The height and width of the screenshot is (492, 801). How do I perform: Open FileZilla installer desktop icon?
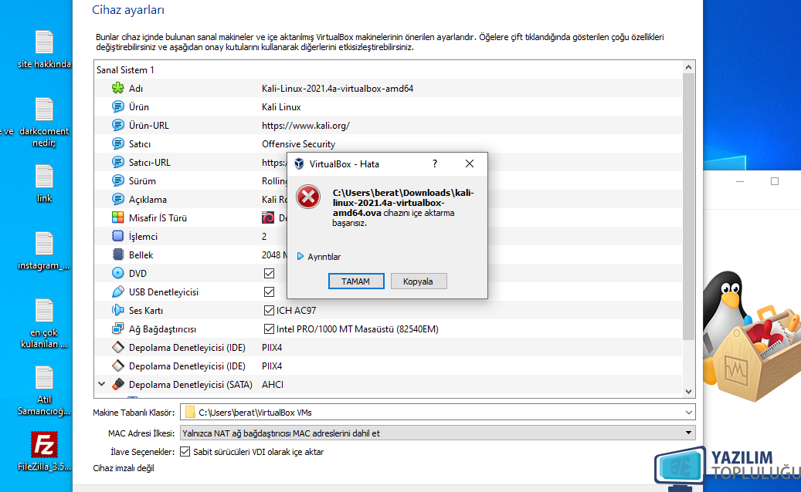[x=45, y=445]
